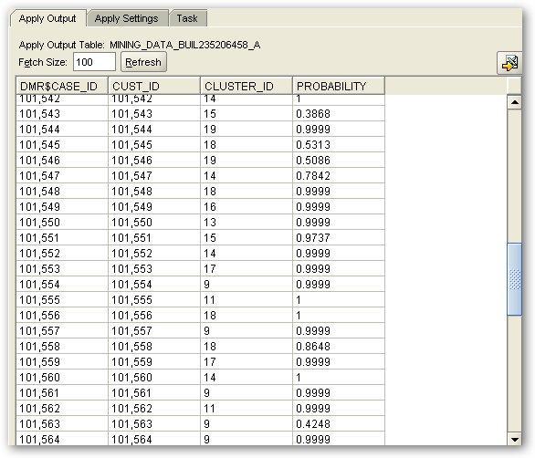Click probability 1 in row 101,555
The width and height of the screenshot is (535, 458).
[339, 300]
